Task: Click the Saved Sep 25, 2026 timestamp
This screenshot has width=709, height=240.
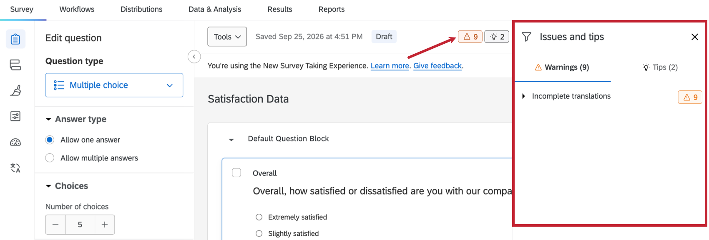Action: pyautogui.click(x=309, y=37)
